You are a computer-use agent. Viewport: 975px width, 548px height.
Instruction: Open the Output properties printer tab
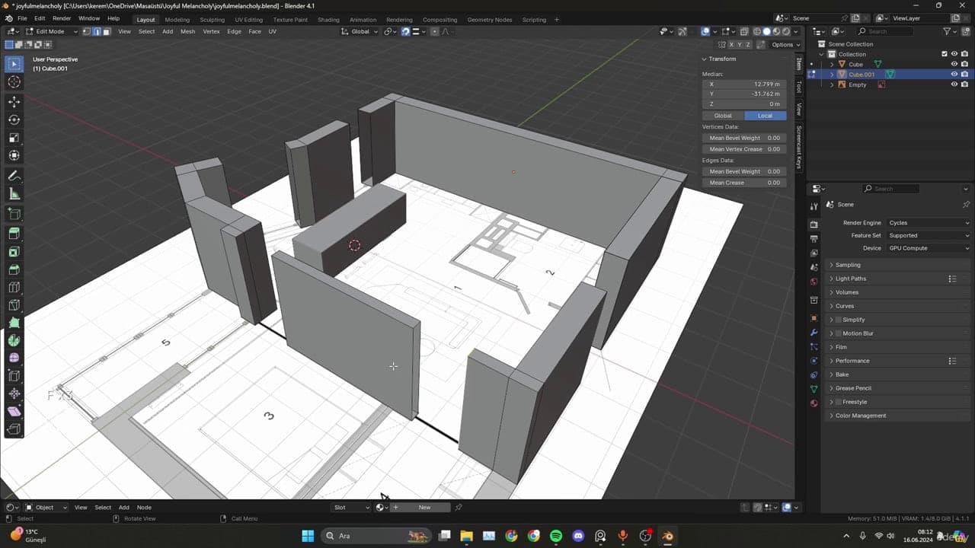click(814, 239)
